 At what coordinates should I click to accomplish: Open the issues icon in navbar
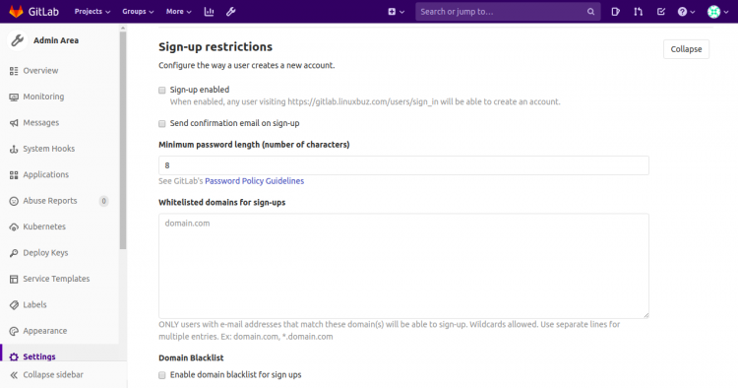tap(616, 12)
